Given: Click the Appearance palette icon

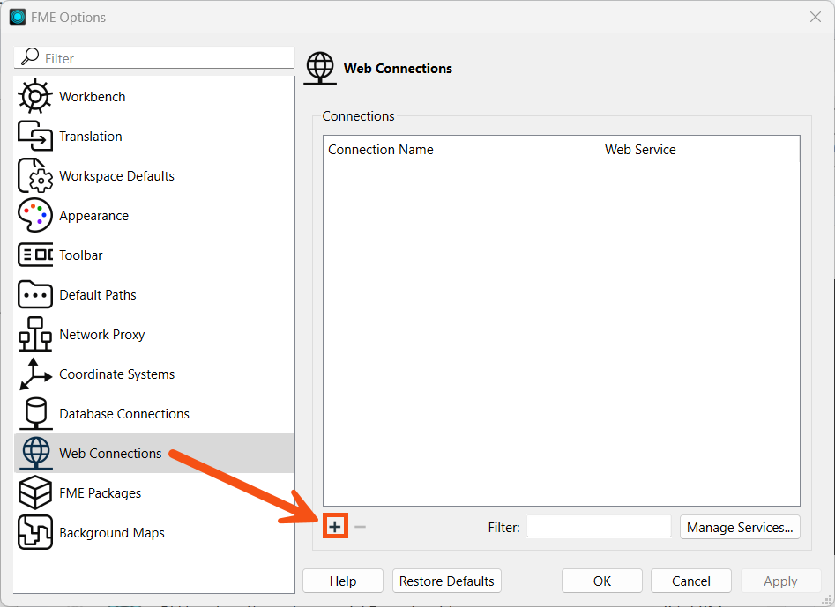Looking at the screenshot, I should [x=35, y=215].
